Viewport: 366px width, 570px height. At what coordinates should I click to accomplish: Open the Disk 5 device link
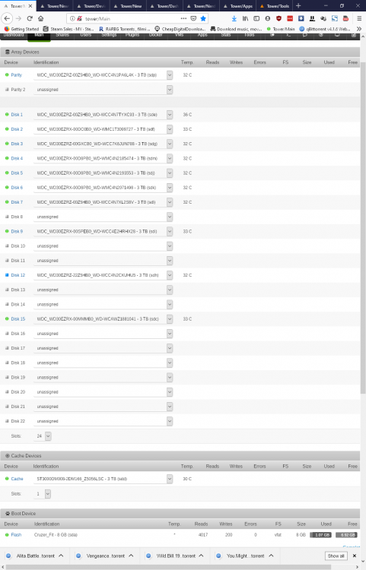[x=17, y=173]
